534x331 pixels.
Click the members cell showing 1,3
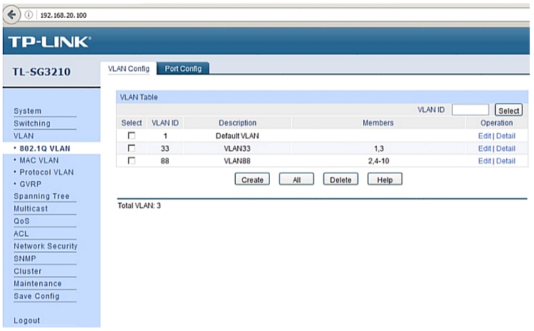(379, 149)
